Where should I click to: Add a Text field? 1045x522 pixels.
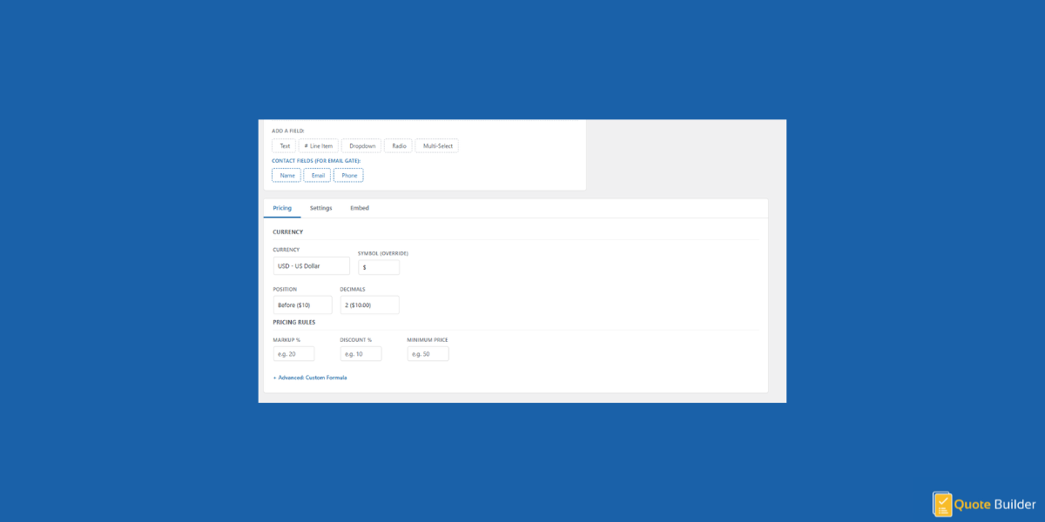(x=284, y=145)
